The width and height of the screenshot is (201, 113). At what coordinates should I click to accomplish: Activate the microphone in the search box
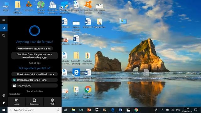click(x=58, y=110)
